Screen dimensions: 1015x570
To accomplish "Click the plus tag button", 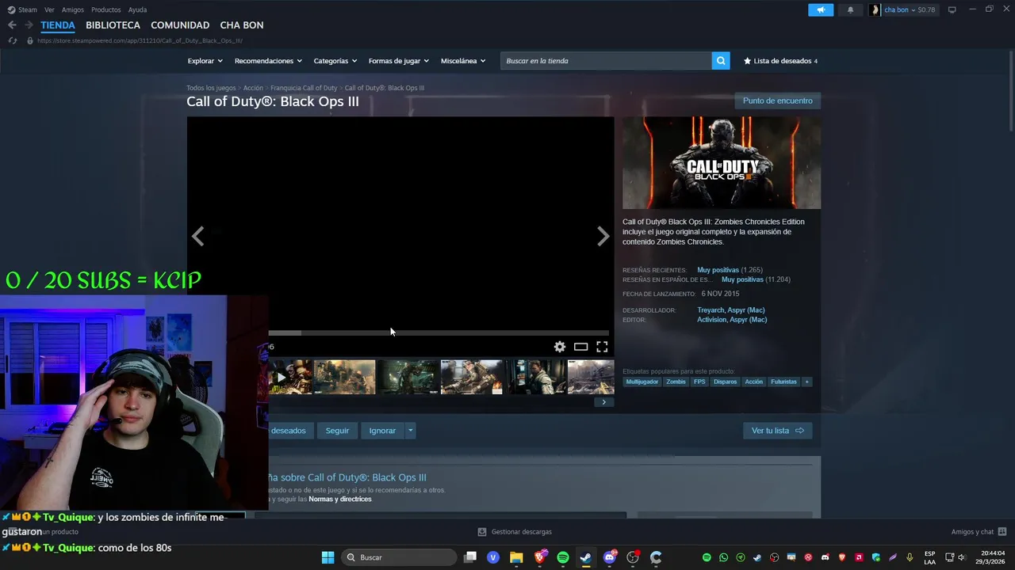I will tap(807, 382).
